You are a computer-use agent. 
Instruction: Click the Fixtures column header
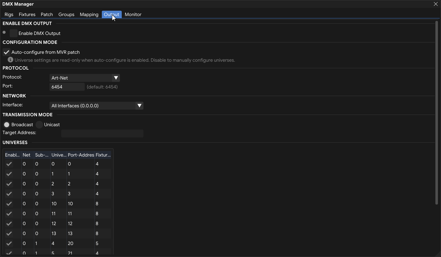click(103, 155)
